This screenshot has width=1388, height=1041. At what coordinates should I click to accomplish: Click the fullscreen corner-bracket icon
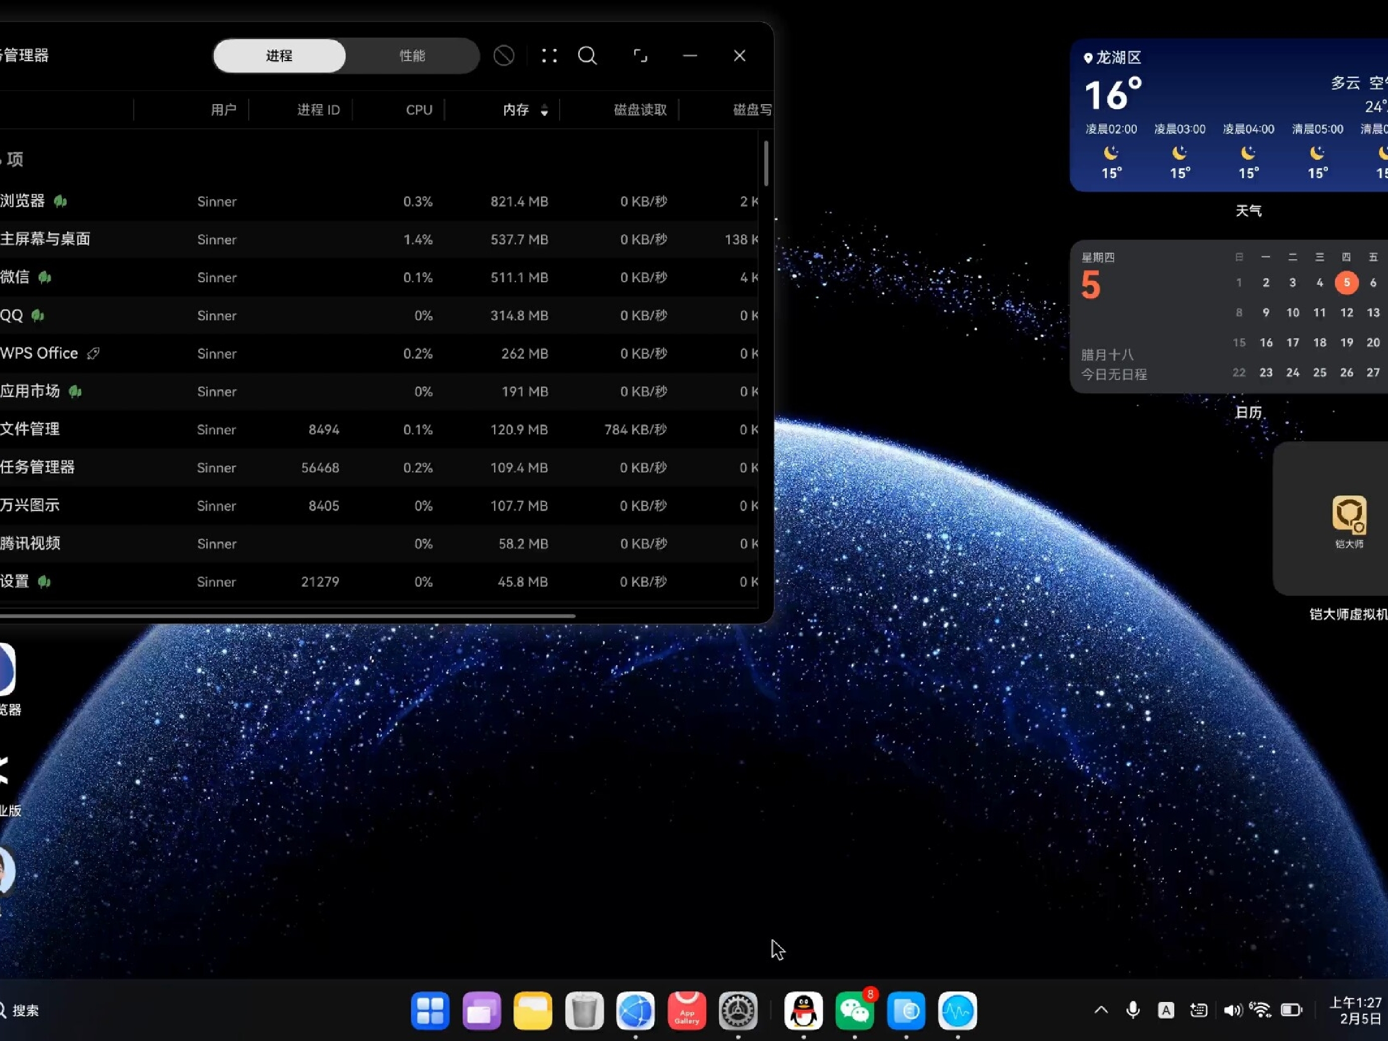(x=640, y=56)
